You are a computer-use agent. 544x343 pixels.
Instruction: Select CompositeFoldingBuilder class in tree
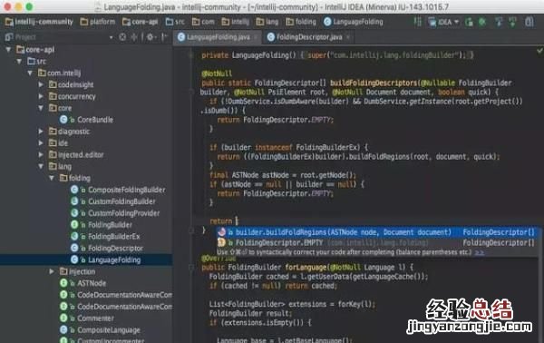[x=118, y=190]
